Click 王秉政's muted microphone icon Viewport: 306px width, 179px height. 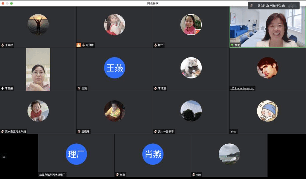pyautogui.click(x=3, y=45)
